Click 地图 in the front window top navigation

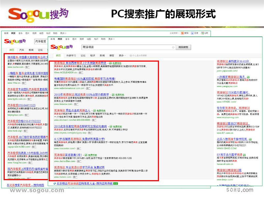(x=89, y=39)
